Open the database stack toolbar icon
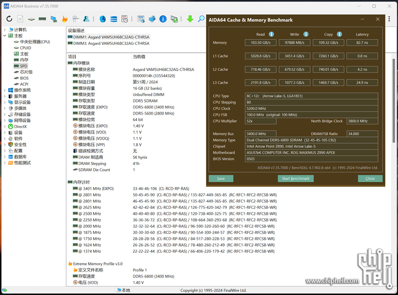The width and height of the screenshot is (398, 295). [x=113, y=19]
